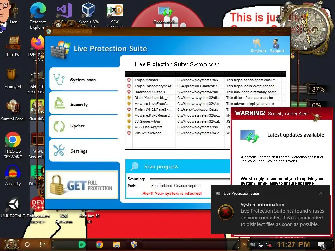Click the Support link label
Screen dimensions: 335x251
pos(277,51)
